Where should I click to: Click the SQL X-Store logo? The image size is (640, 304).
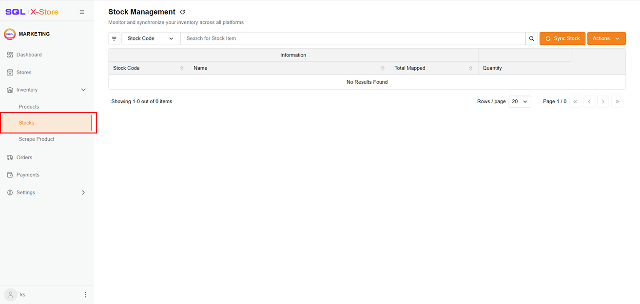pos(32,12)
